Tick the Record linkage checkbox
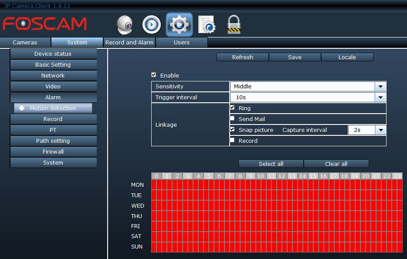Screen dimensions: 407x259 point(232,140)
